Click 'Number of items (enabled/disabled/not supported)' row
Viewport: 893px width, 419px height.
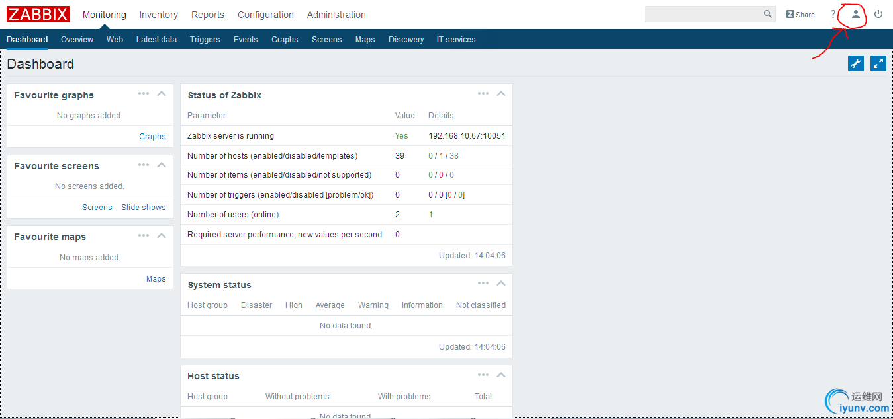346,175
